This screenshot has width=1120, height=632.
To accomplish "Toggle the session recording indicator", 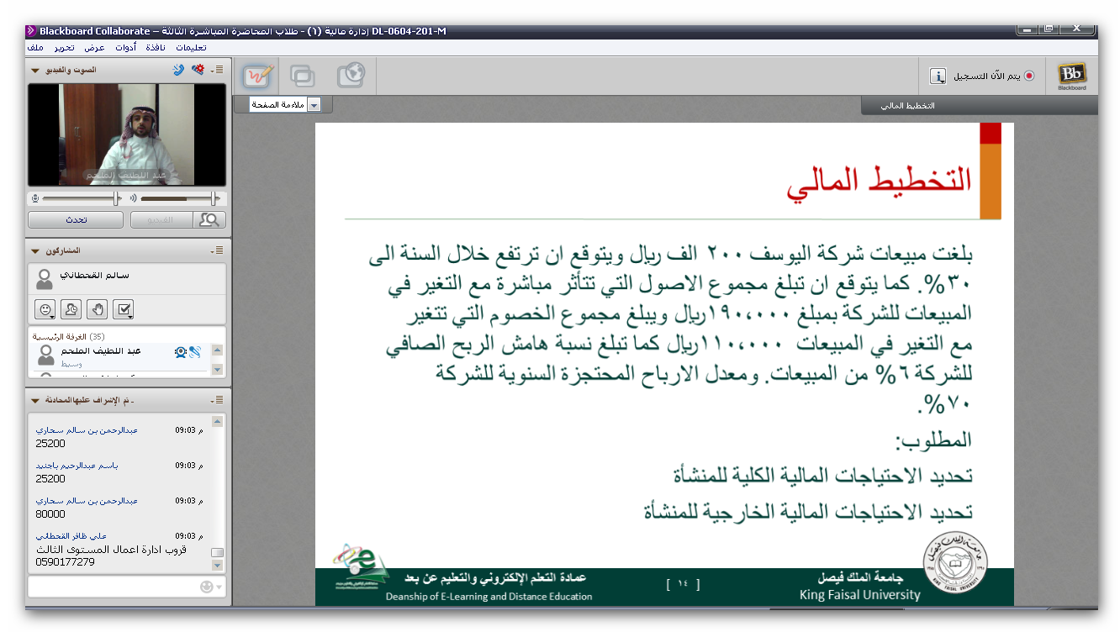I will pyautogui.click(x=1029, y=76).
